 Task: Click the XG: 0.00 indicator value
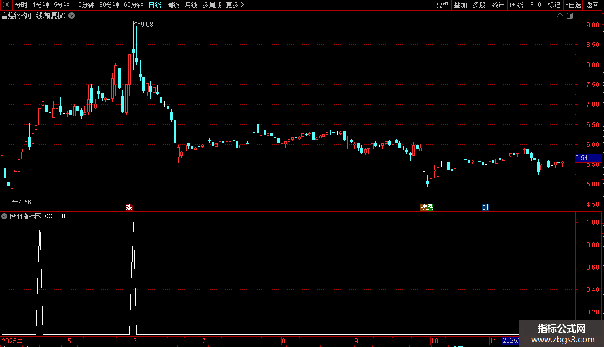point(56,216)
